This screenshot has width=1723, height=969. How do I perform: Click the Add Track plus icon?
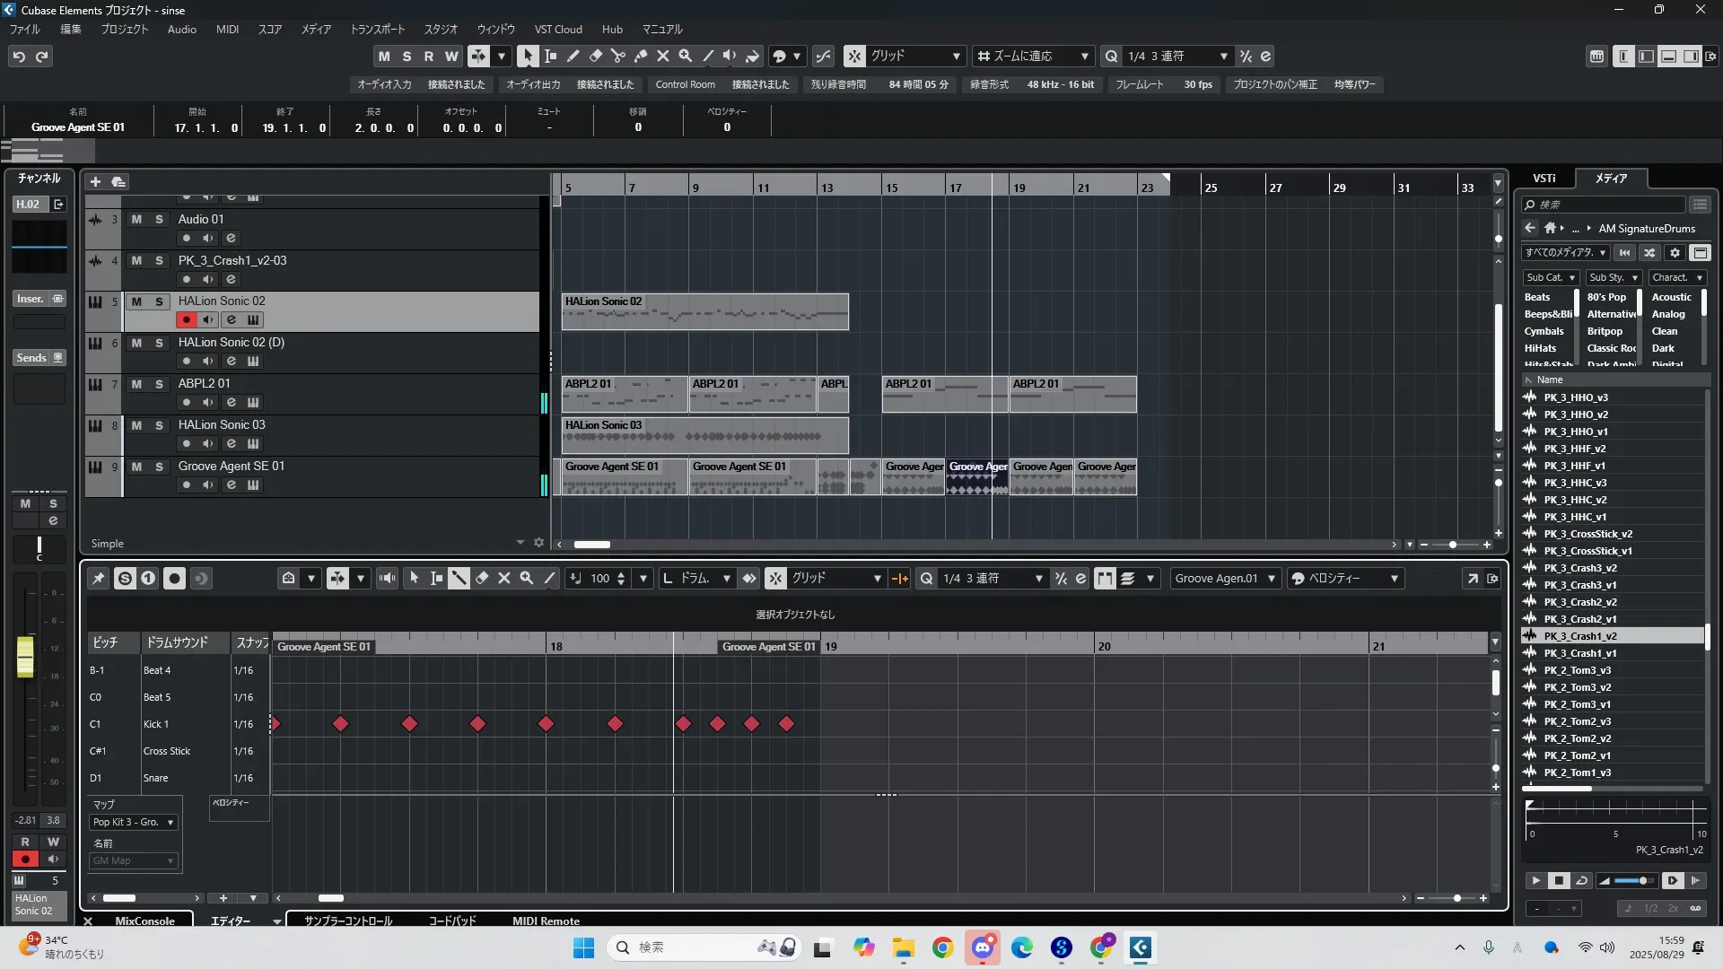[x=95, y=181]
